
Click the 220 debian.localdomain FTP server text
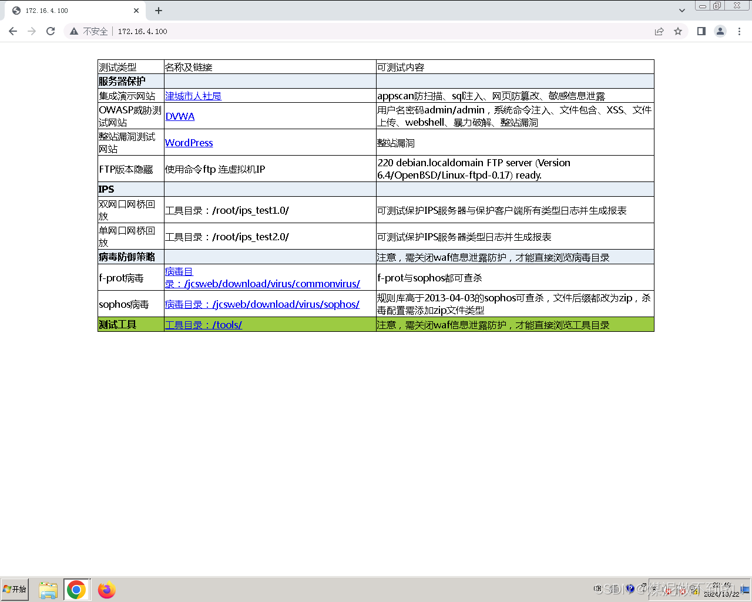point(474,169)
